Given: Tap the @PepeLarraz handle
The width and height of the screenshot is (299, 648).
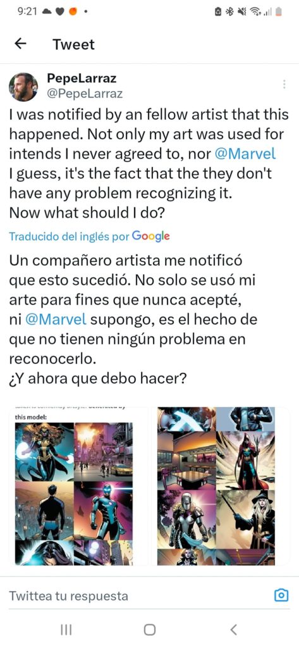Looking at the screenshot, I should (85, 94).
